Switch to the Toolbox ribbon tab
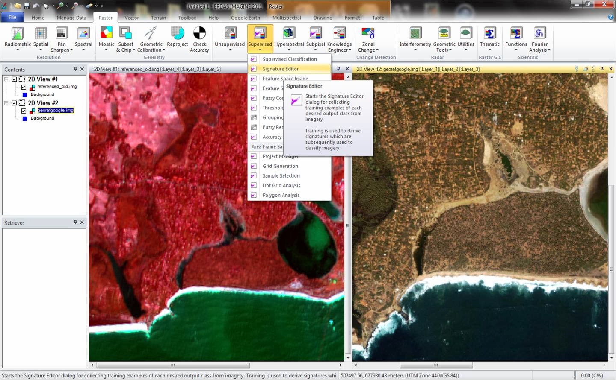Viewport: 616px width, 380px height. click(187, 18)
